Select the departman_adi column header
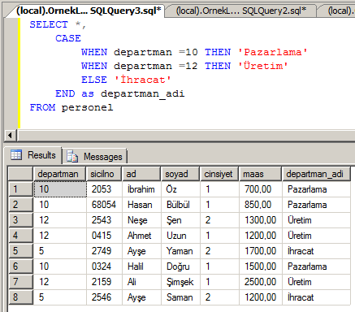 click(316, 174)
